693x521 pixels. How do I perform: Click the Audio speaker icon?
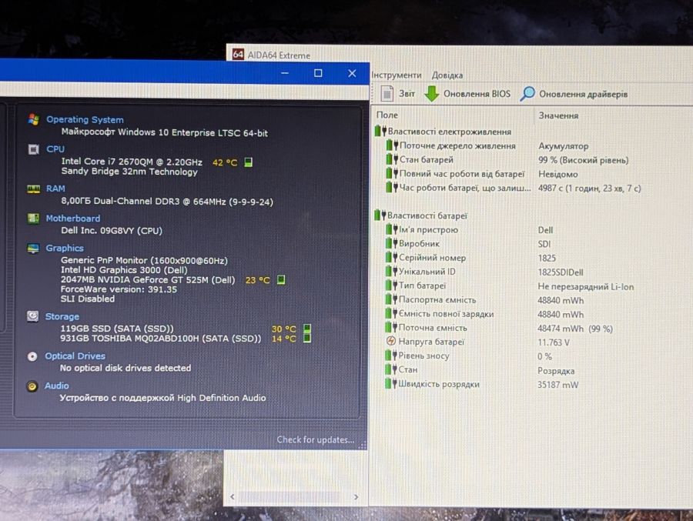point(32,386)
